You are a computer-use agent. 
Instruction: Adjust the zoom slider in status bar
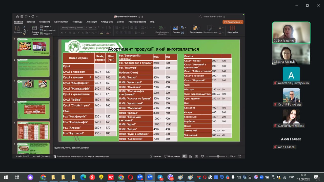[218, 156]
